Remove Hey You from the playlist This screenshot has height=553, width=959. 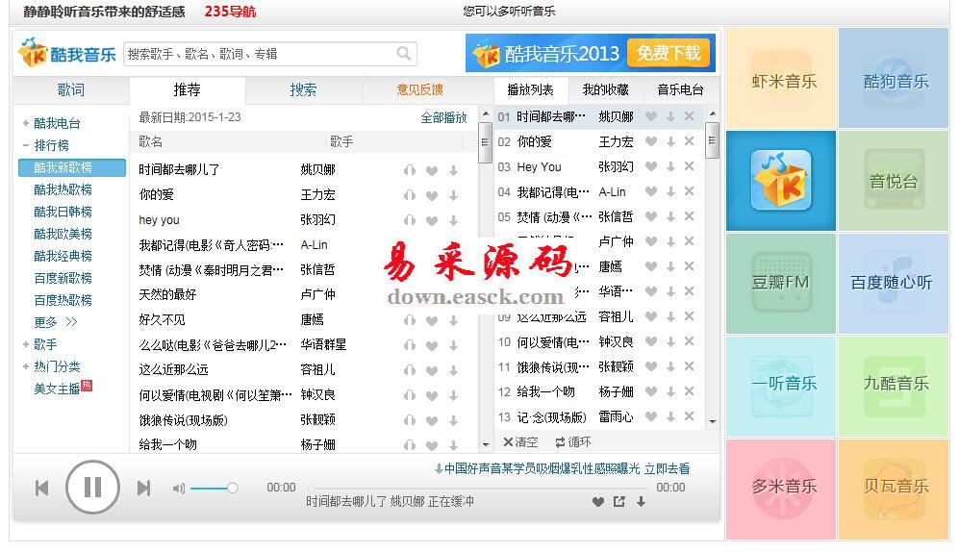click(x=689, y=166)
